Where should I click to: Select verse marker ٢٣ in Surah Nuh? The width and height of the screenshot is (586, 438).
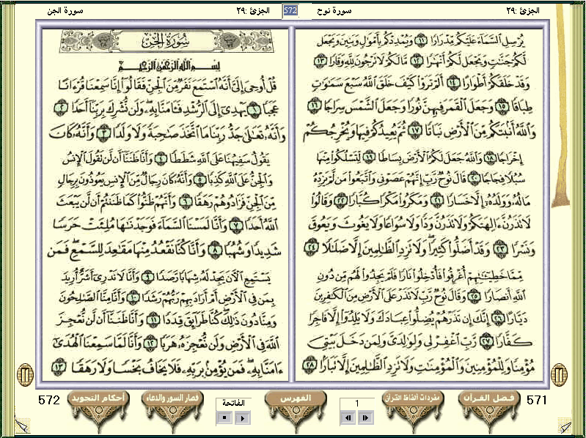point(501,249)
